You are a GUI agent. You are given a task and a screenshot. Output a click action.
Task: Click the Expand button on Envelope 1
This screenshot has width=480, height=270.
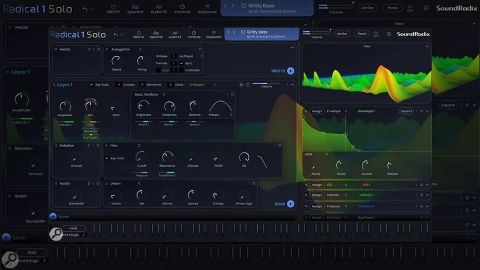tap(406, 111)
